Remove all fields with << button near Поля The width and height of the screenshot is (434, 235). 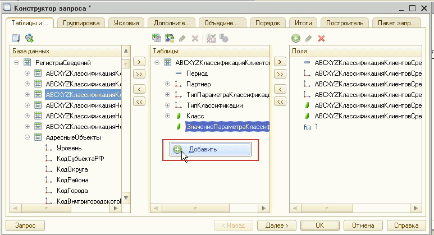click(280, 102)
